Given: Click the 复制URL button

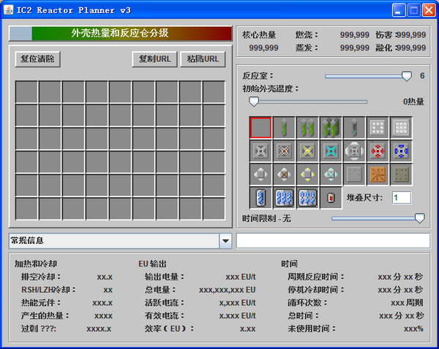Looking at the screenshot, I should pos(154,59).
